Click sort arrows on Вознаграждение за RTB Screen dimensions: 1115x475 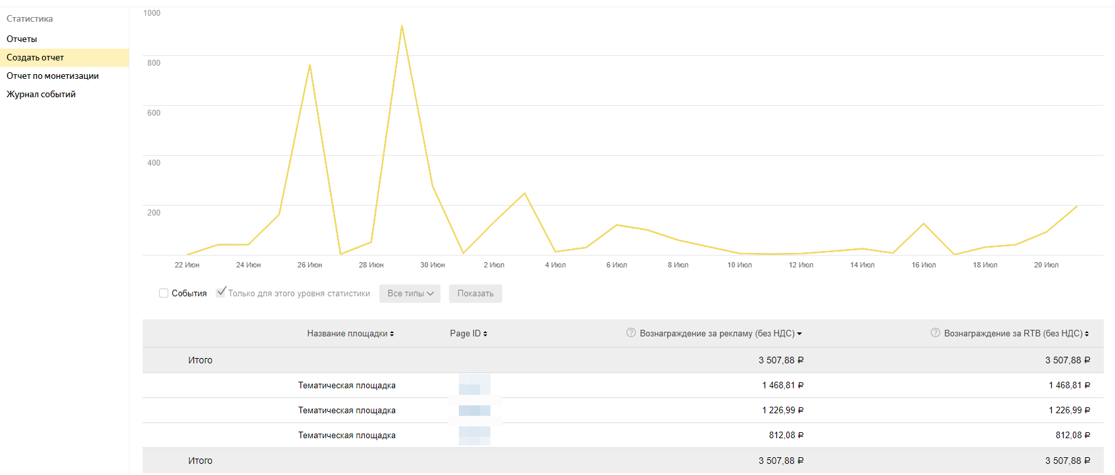1087,334
